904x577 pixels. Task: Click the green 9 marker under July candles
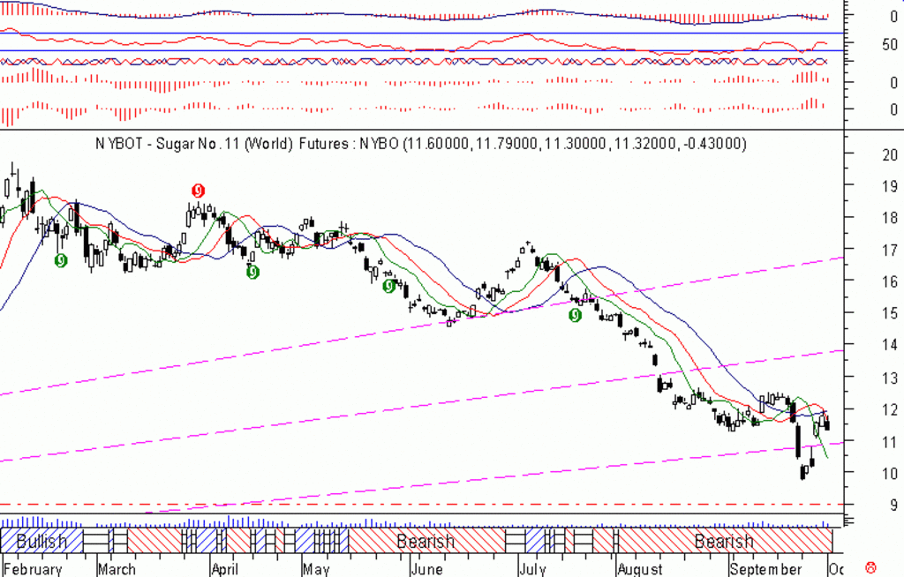click(x=575, y=315)
